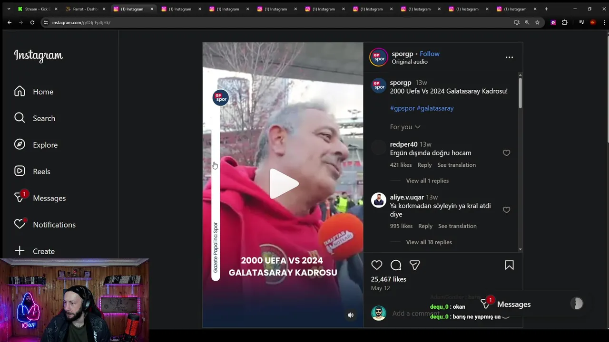Click sporgp username in post header
The image size is (609, 342).
click(402, 54)
